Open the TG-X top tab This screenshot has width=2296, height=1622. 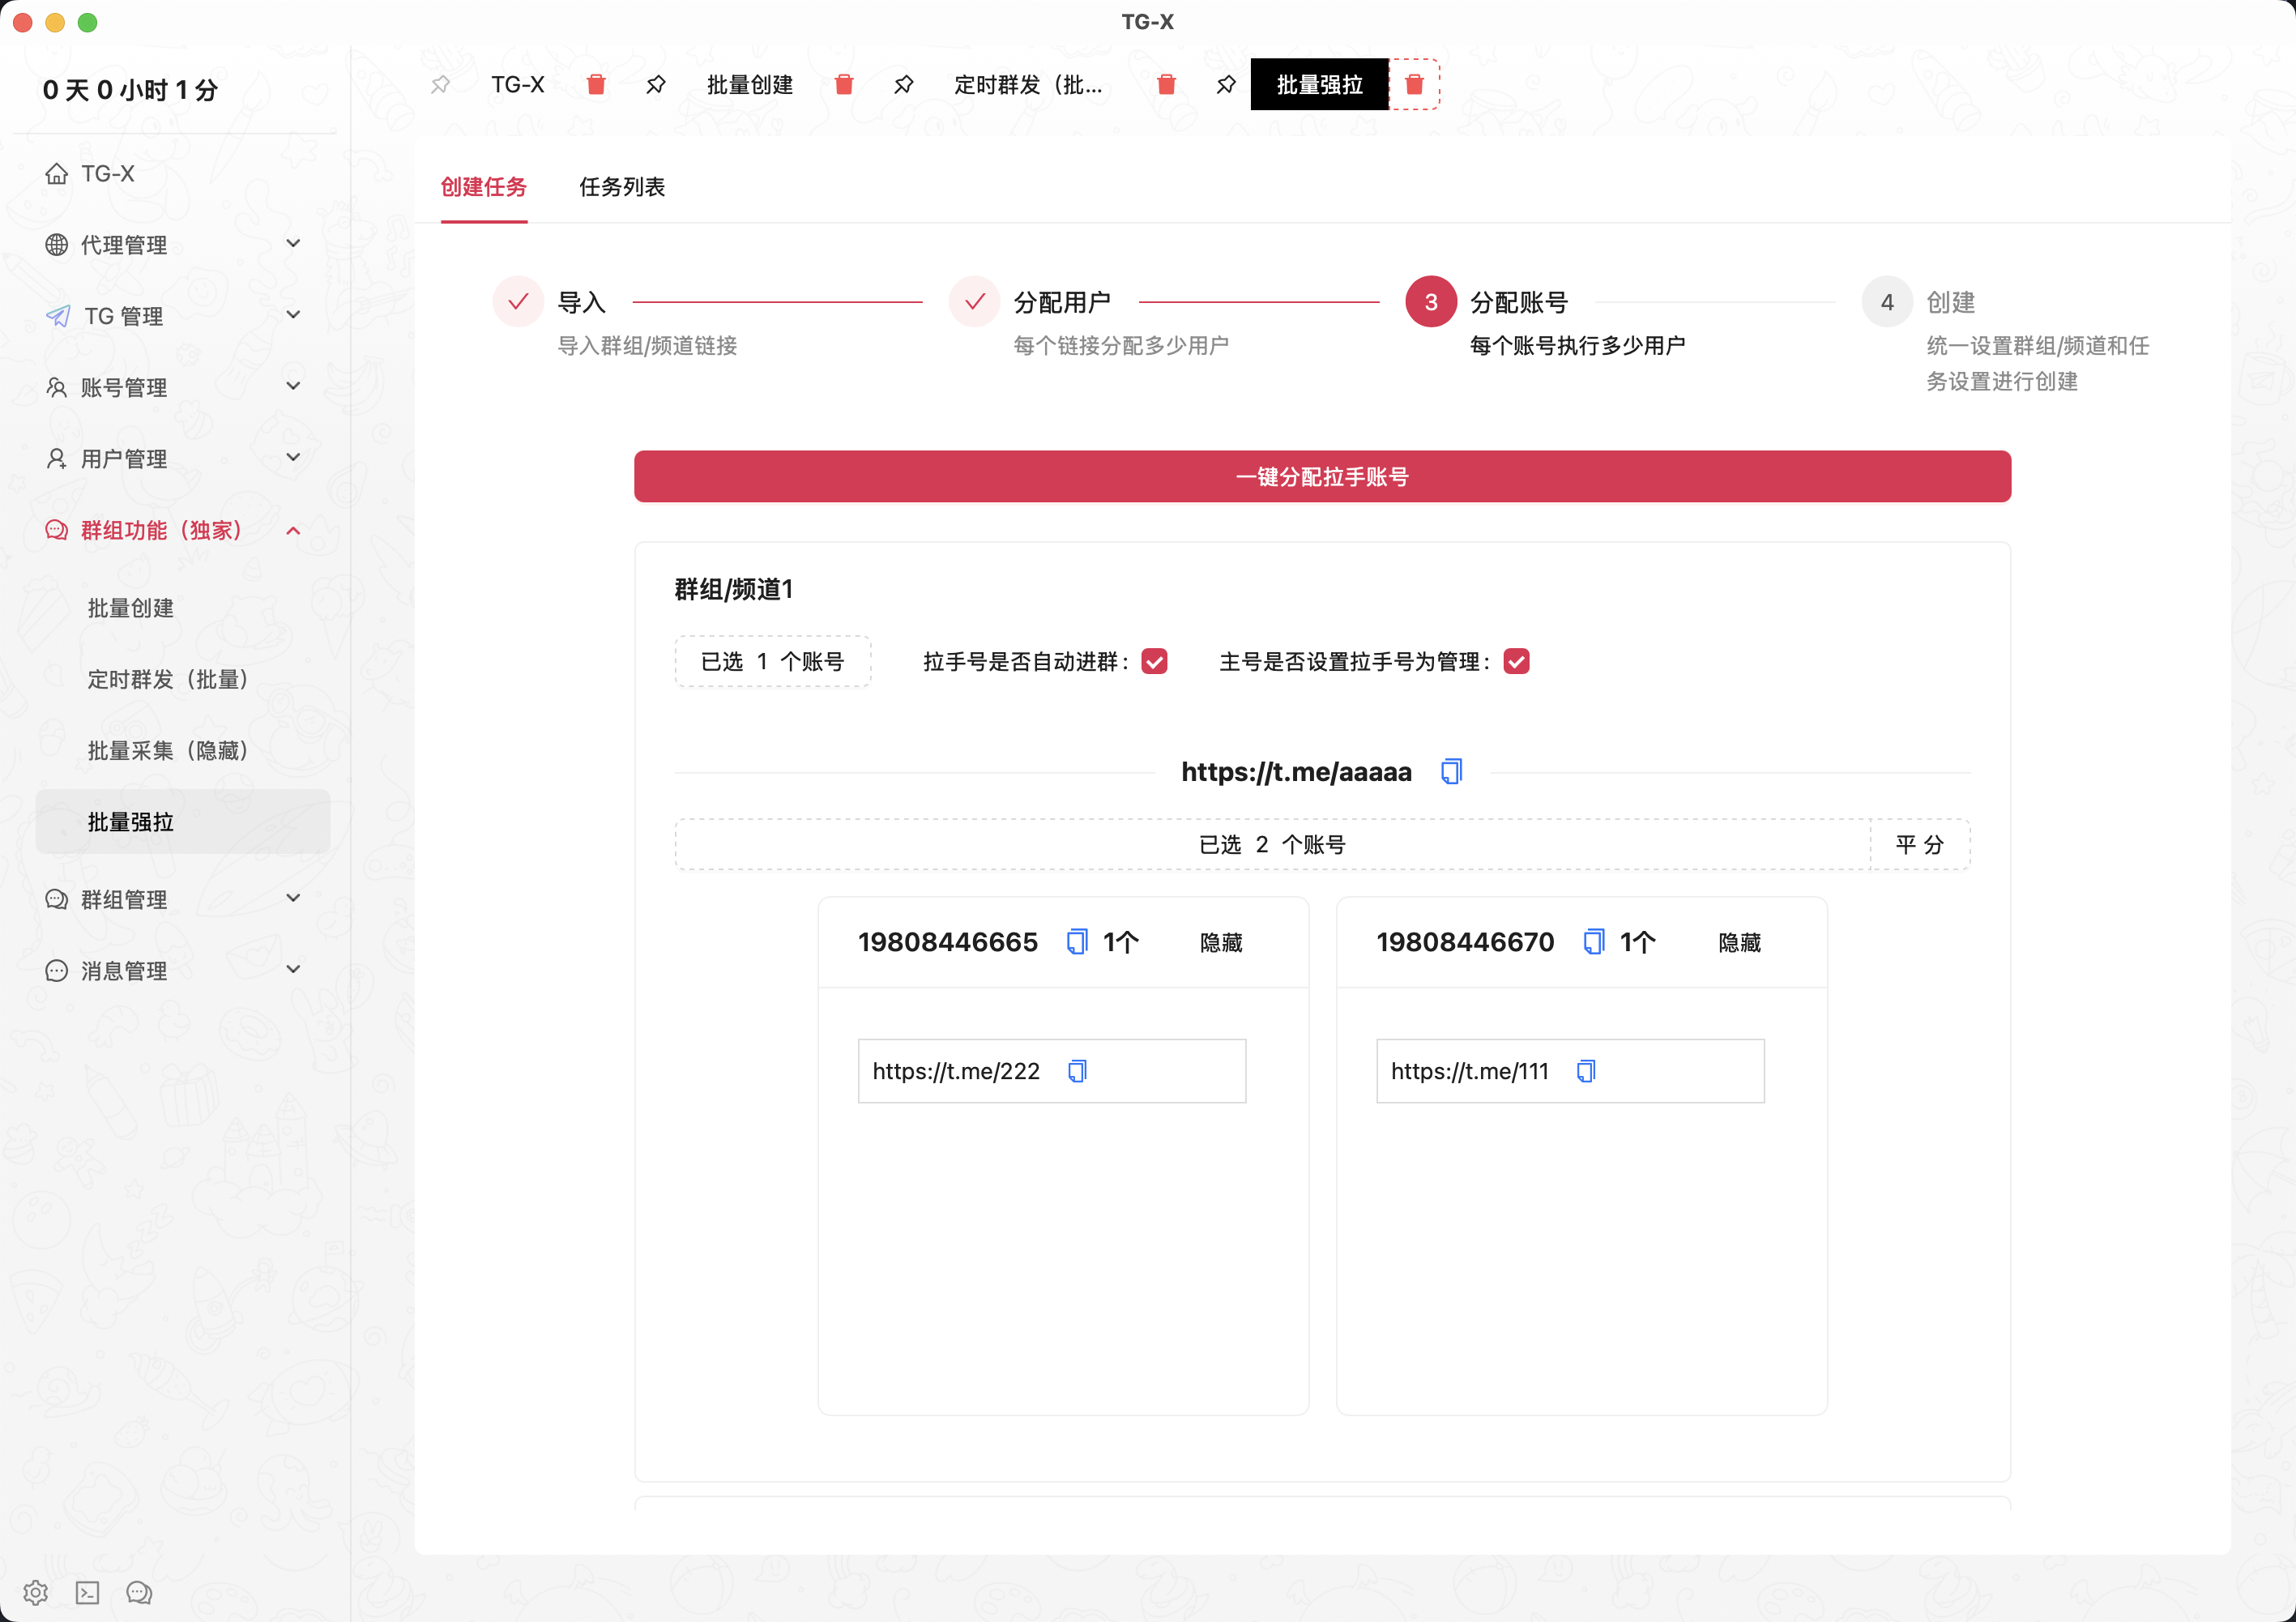point(518,85)
